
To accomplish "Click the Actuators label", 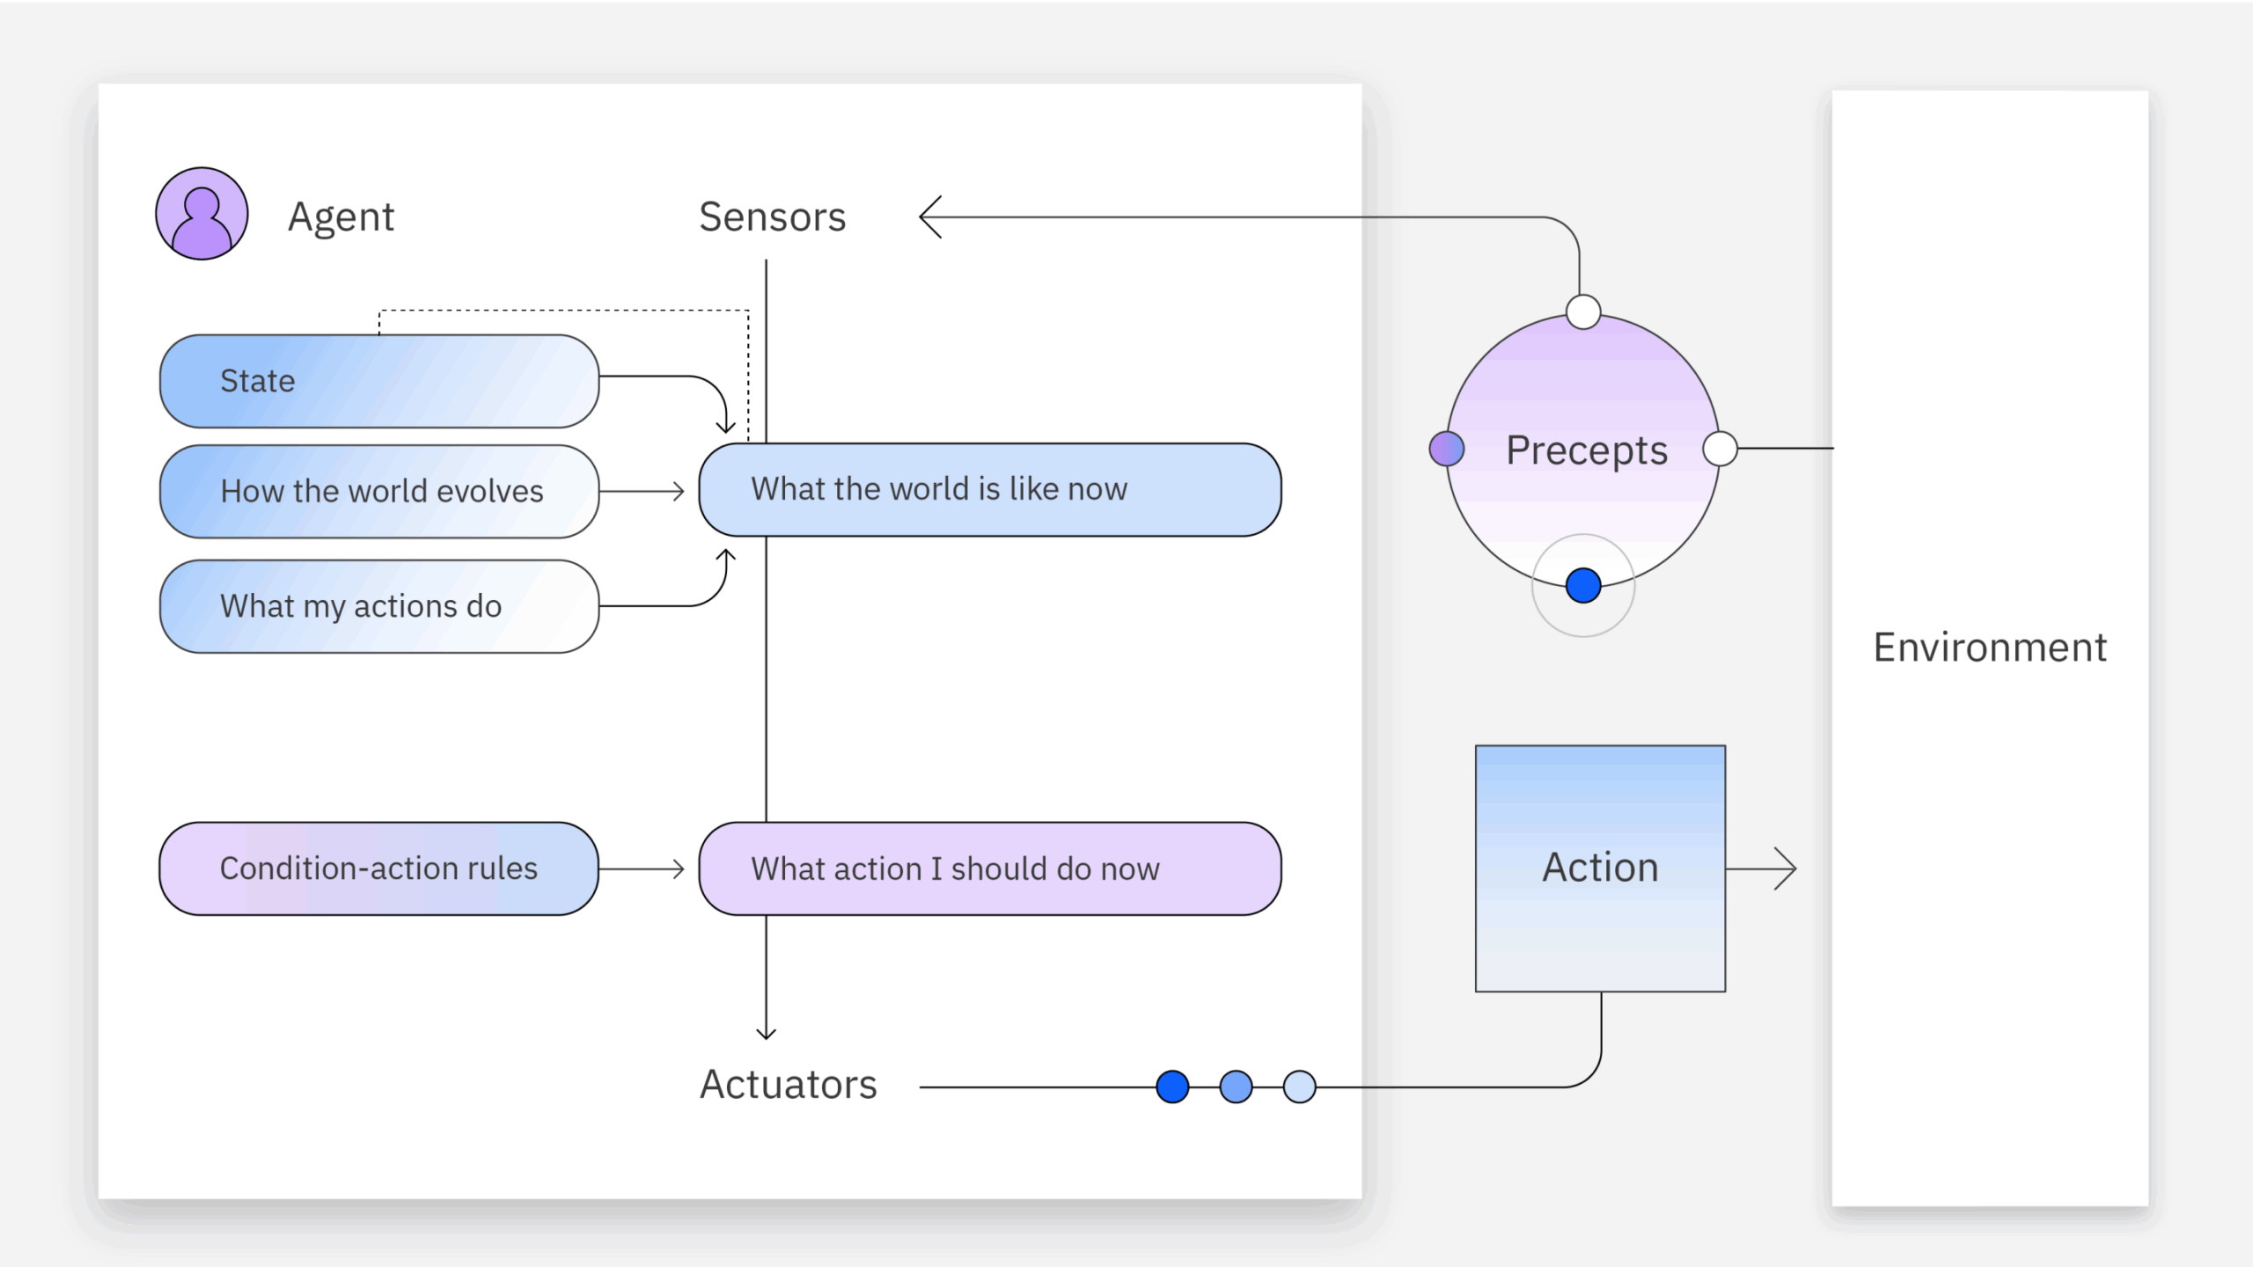I will (x=789, y=1085).
